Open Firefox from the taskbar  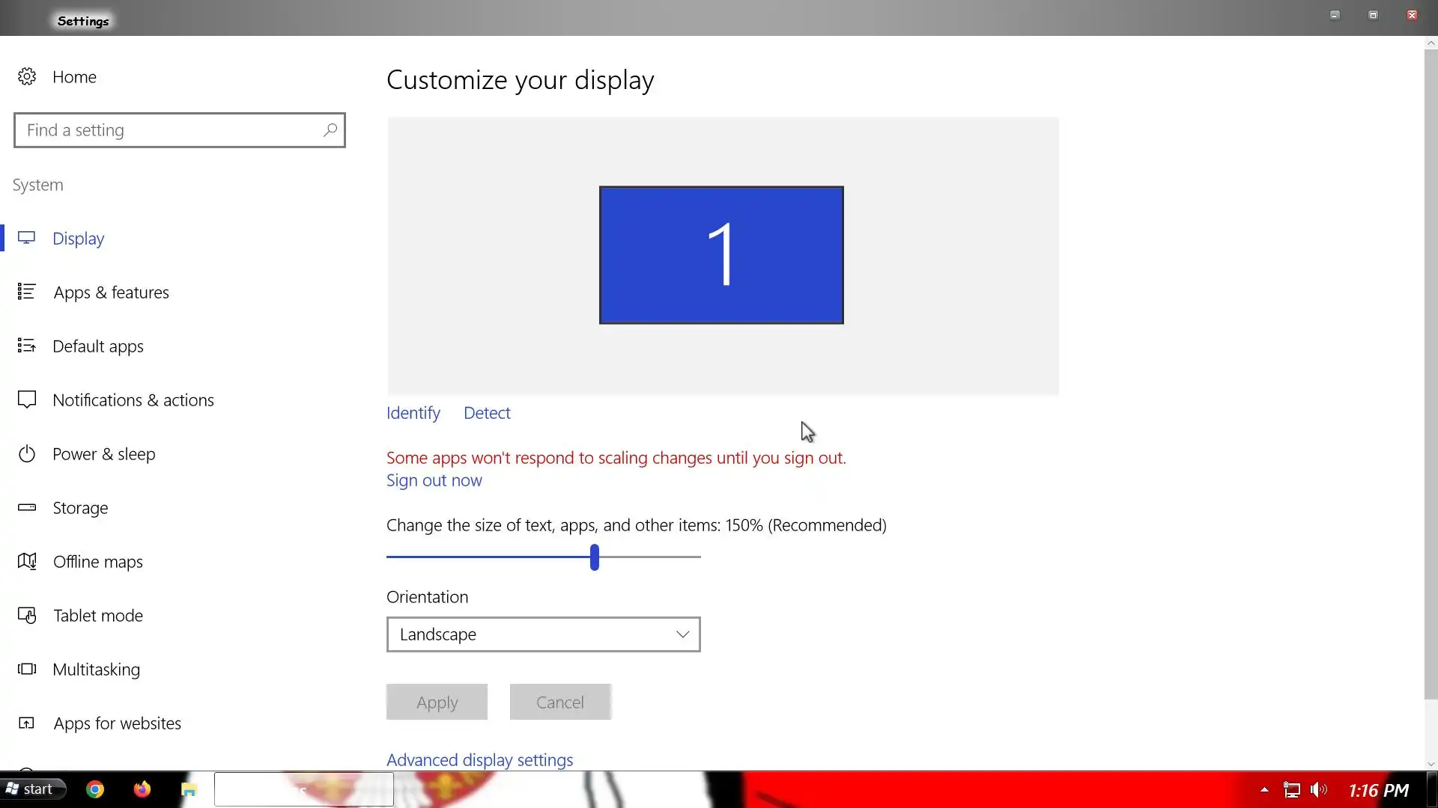pyautogui.click(x=142, y=789)
